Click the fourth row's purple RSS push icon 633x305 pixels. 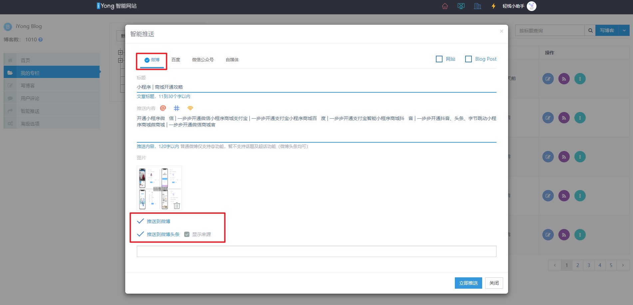pyautogui.click(x=564, y=196)
